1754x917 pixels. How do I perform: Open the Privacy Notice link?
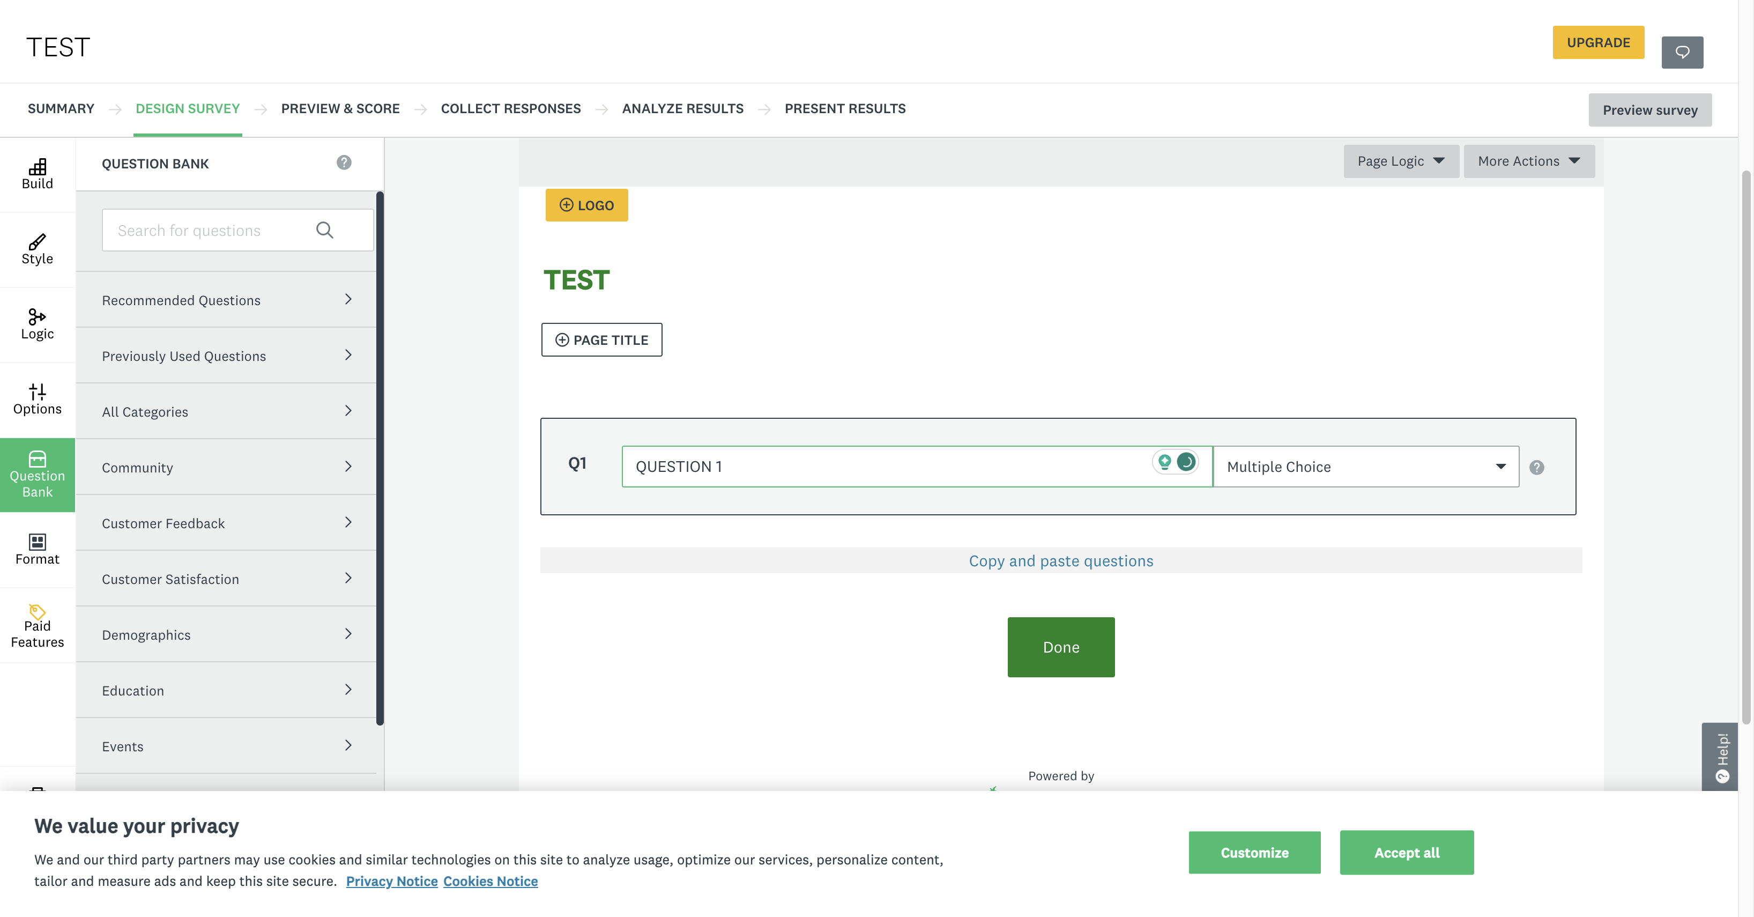tap(391, 881)
